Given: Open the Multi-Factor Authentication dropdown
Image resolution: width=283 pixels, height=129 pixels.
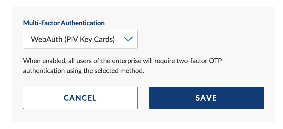Looking at the screenshot, I should tap(80, 39).
